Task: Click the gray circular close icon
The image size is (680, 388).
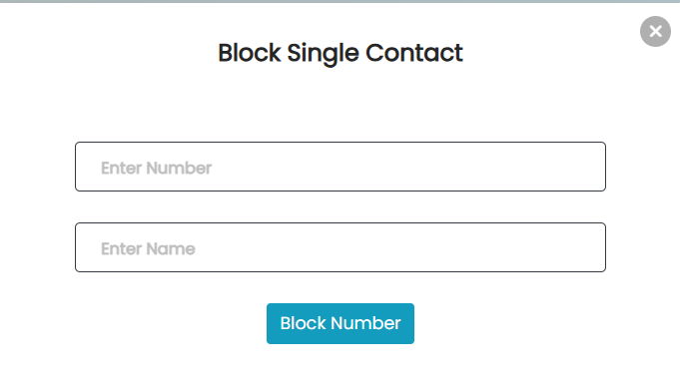Action: coord(655,31)
